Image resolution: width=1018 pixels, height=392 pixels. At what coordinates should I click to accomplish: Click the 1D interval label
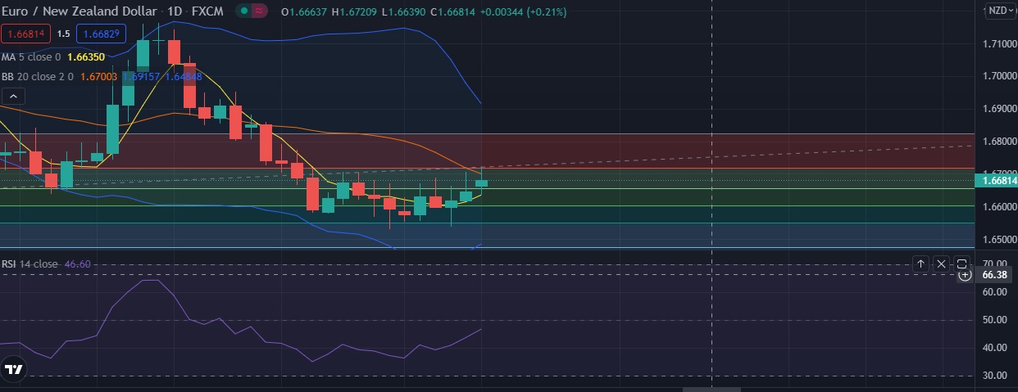coord(175,12)
